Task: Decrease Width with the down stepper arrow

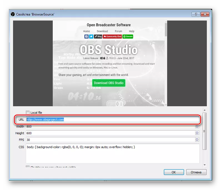Action: [197, 127]
